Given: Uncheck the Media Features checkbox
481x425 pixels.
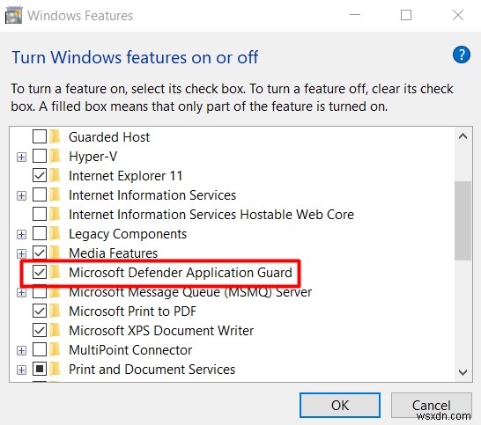Looking at the screenshot, I should (40, 253).
